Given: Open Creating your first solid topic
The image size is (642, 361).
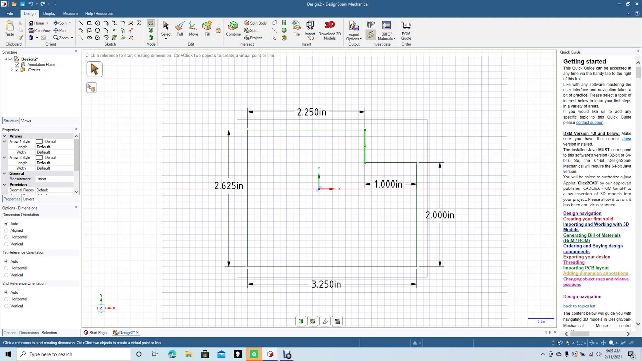Looking at the screenshot, I should [x=588, y=219].
